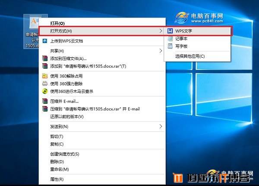Click WinRAR icon beside 压缩到 docx.rar 并 E-mail
The width and height of the screenshot is (259, 186).
pos(45,109)
